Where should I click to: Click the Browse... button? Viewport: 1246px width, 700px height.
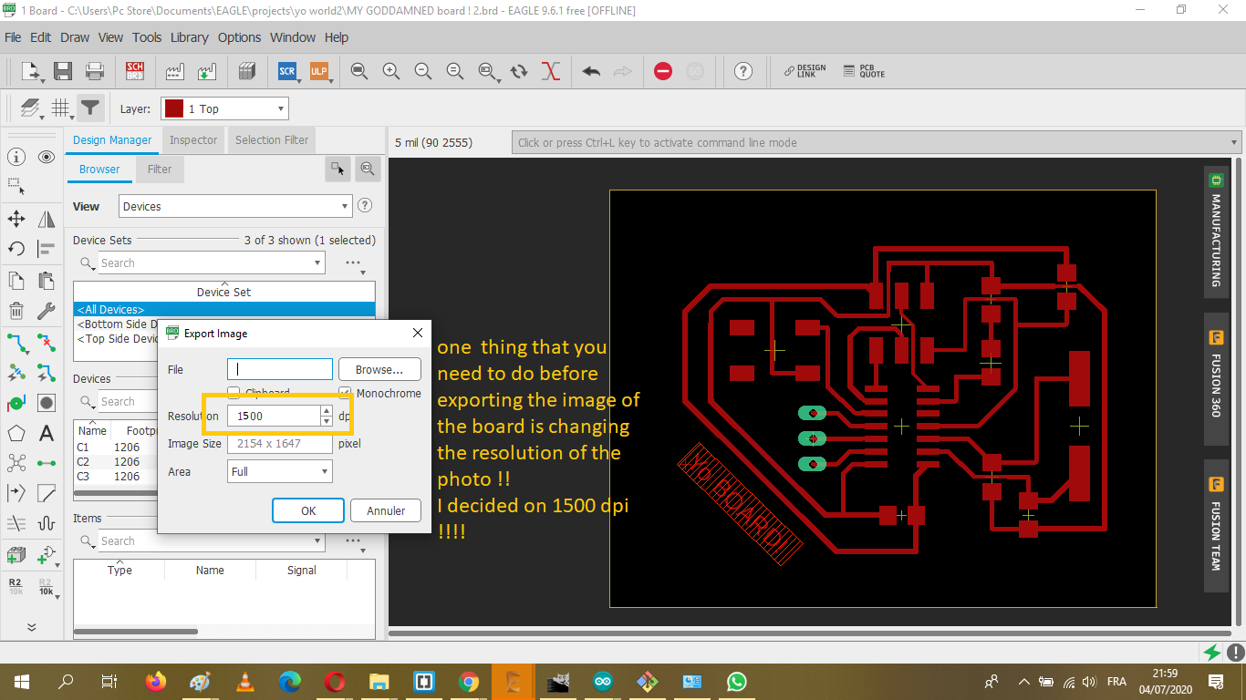coord(379,369)
